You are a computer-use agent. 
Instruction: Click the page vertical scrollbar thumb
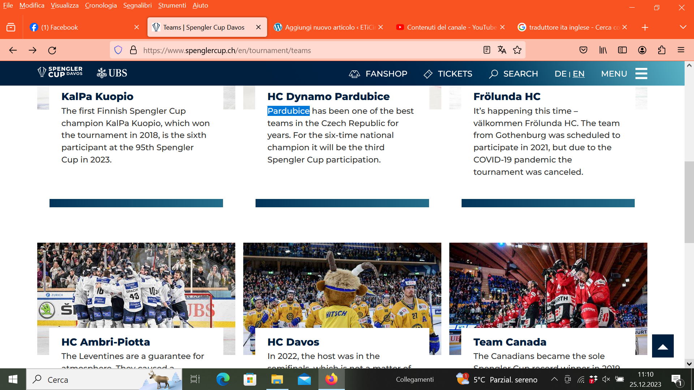click(x=689, y=202)
